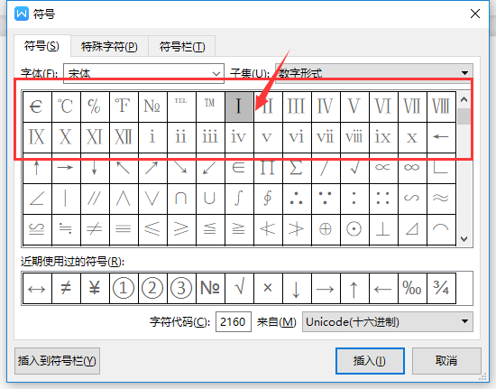Select the intersection ∩ symbol

pos(181,199)
